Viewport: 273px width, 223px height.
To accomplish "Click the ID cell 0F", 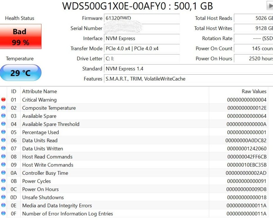I will tap(14, 214).
